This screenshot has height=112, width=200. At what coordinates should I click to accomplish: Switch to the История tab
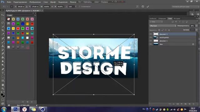pyautogui.click(x=177, y=19)
